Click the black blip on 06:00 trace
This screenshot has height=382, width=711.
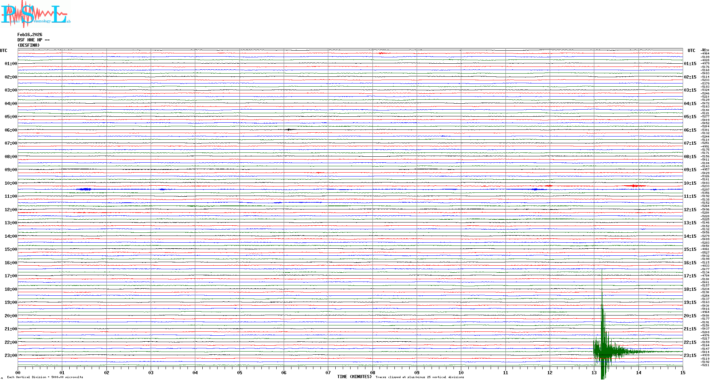pyautogui.click(x=289, y=130)
